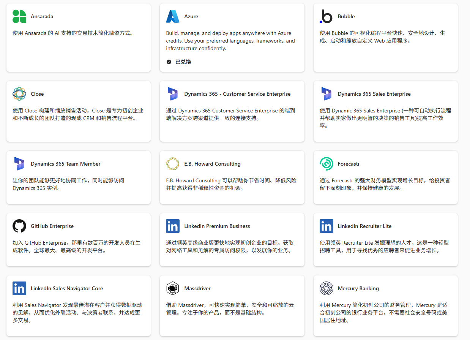
Task: Click the LinkedIn Premium Business logo
Action: [173, 226]
